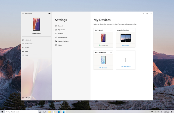The image size is (174, 113).
Task: Click Your Phone app taskbar icon
Action: pos(64,112)
